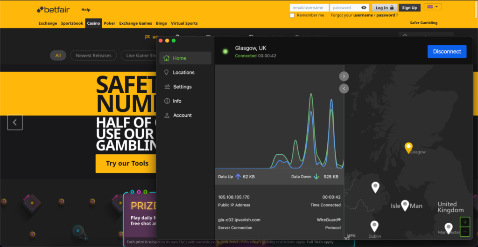Click the Try our Tools button

(127, 164)
